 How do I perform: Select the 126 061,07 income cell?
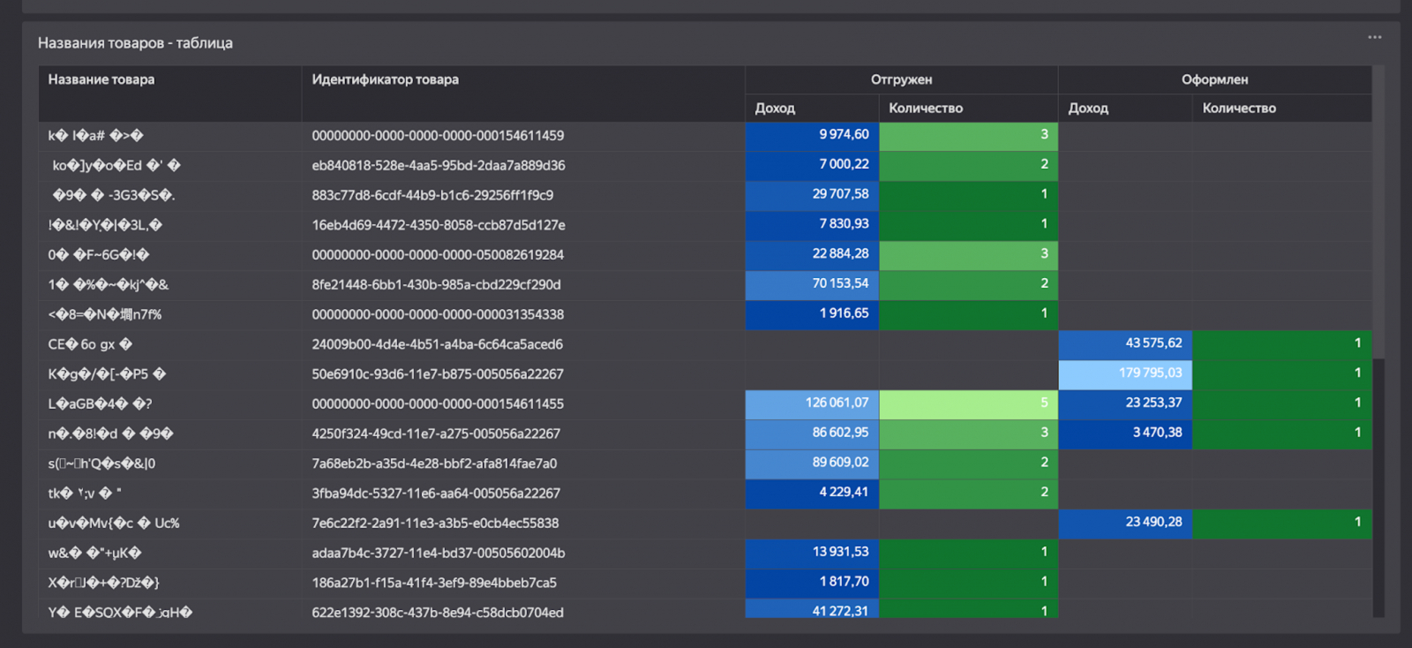click(x=812, y=403)
